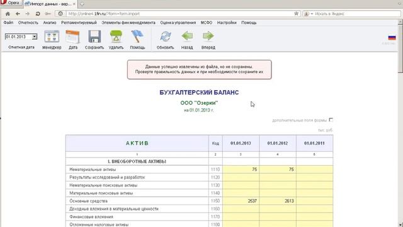
Task: Click the 01.01.2013 column header
Action: (241, 143)
